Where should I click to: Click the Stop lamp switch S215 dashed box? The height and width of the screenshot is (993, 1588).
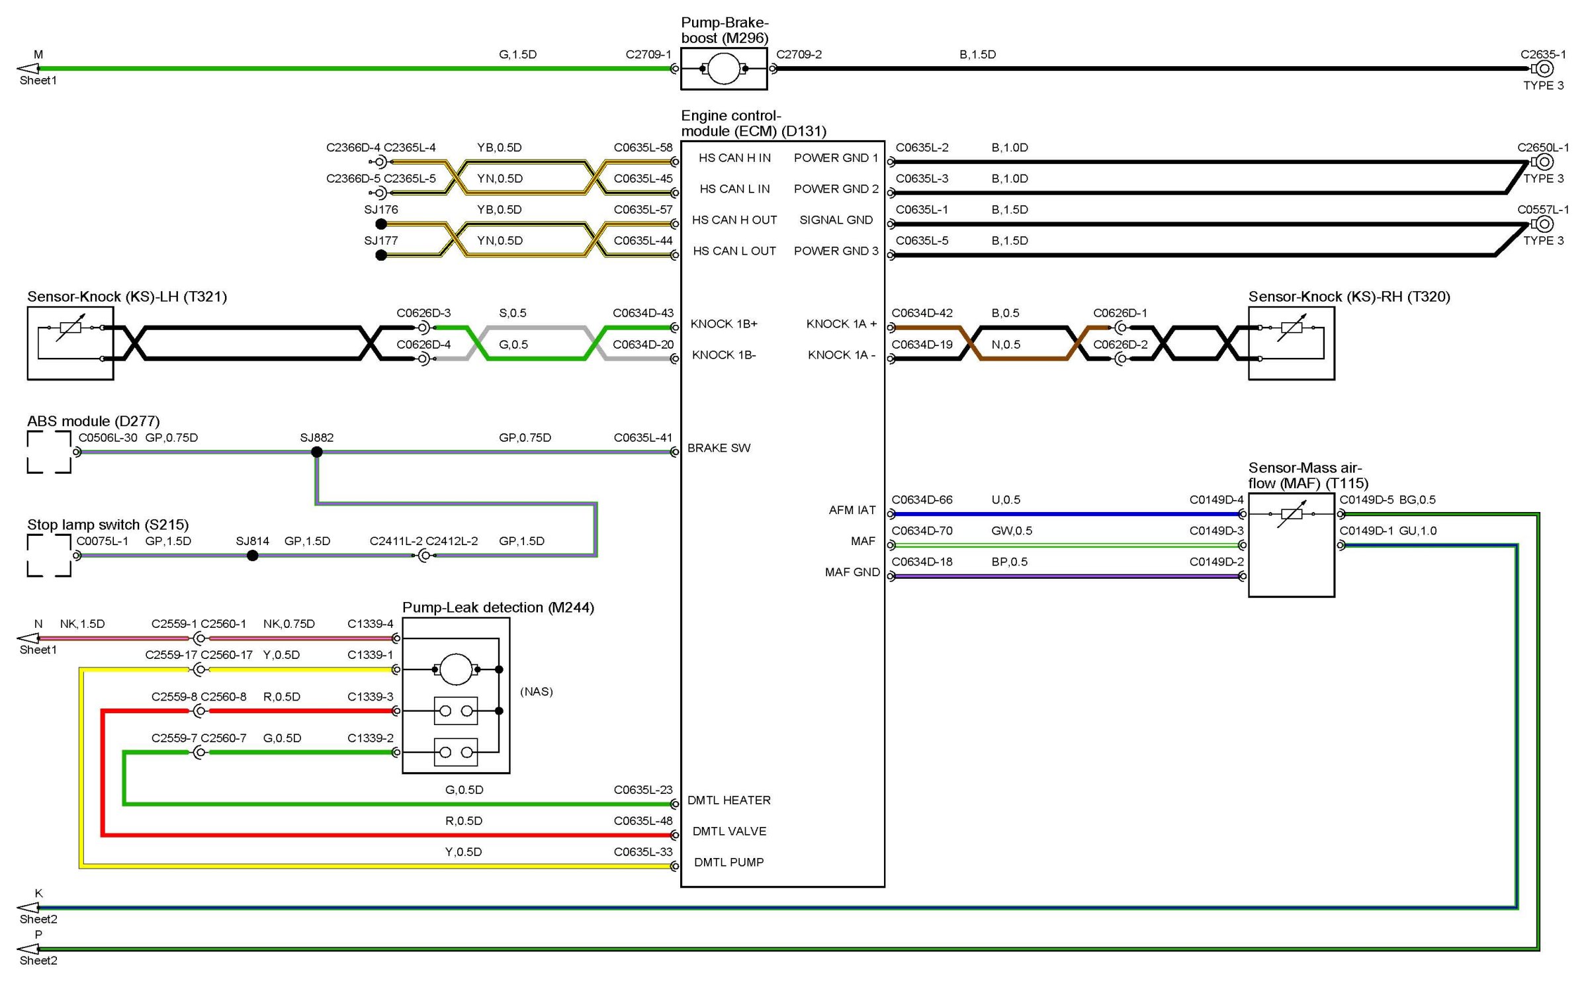[x=49, y=556]
